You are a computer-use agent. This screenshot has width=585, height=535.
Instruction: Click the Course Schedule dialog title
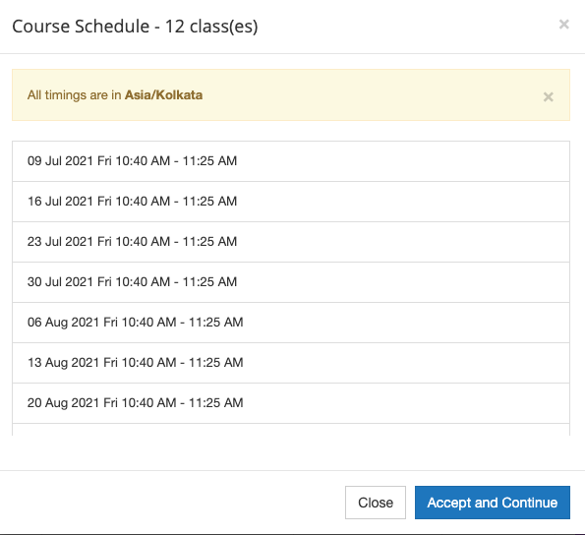point(135,27)
